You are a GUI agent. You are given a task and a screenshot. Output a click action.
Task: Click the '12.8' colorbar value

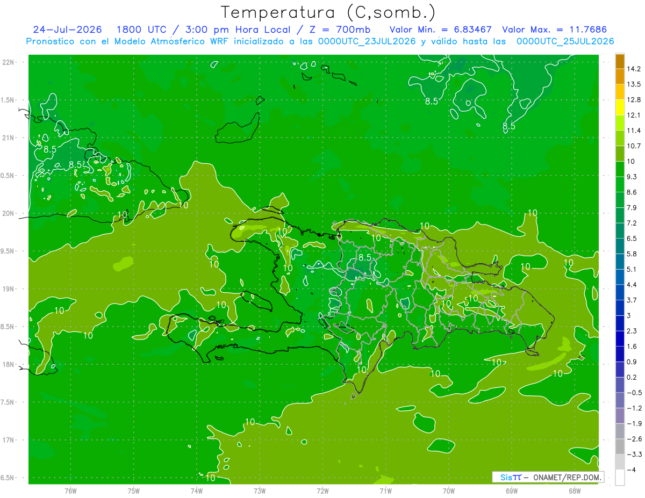[634, 100]
